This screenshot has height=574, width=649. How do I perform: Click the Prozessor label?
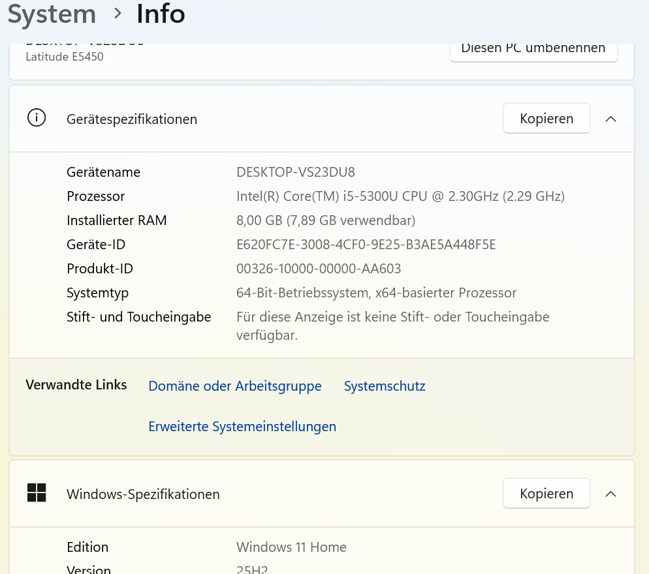coord(95,196)
